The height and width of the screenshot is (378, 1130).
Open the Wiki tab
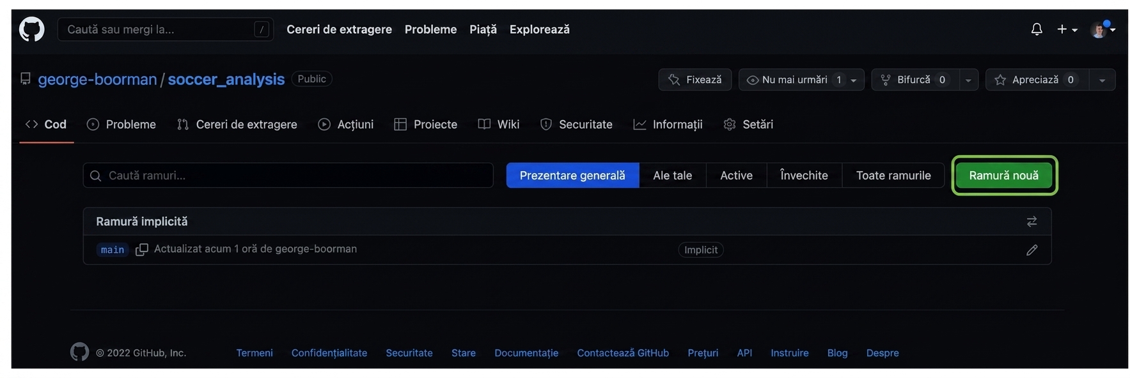[499, 125]
